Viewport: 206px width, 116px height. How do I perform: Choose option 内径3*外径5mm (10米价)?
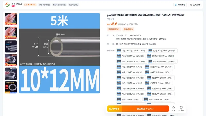160,67
